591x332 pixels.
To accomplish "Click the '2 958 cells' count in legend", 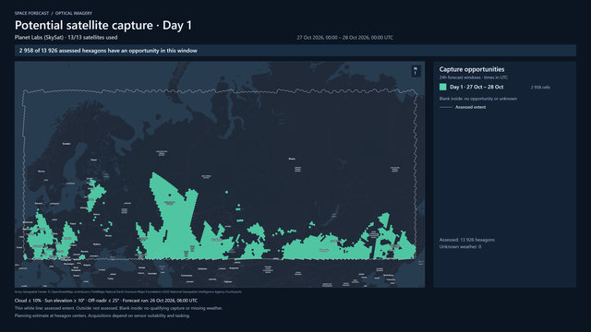I will [540, 88].
